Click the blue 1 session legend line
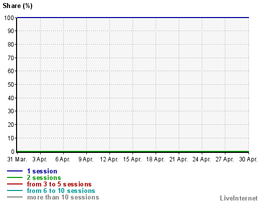 pos(15,171)
